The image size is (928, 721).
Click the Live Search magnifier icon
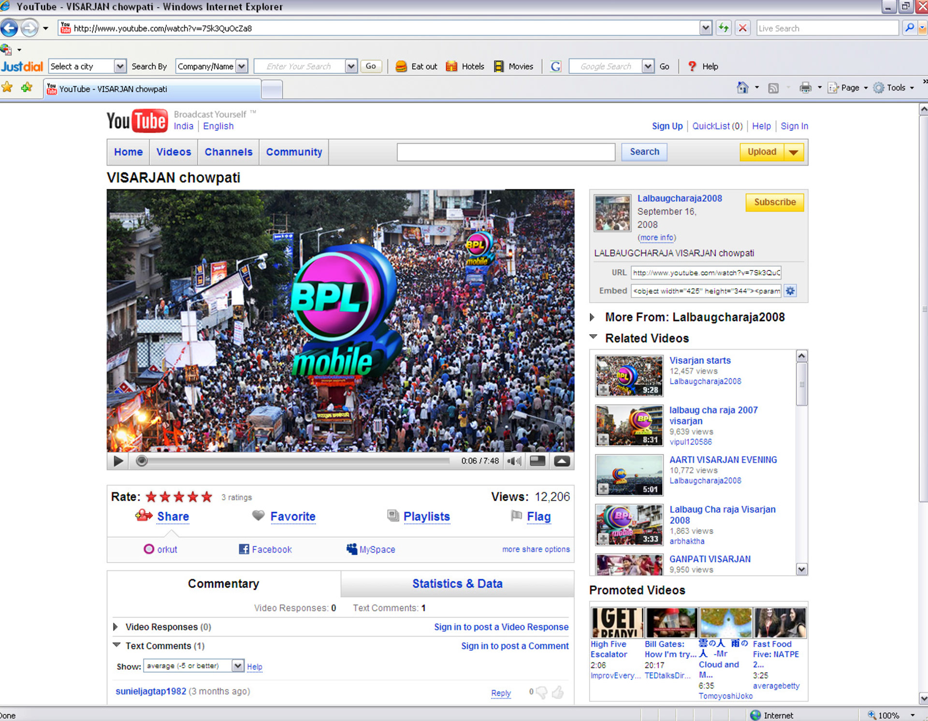(910, 28)
